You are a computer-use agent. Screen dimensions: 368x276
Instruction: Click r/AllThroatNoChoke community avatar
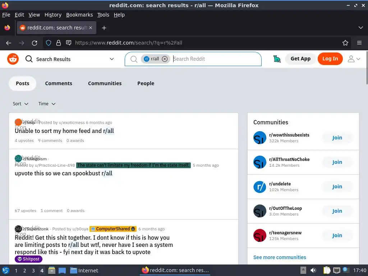tap(260, 162)
